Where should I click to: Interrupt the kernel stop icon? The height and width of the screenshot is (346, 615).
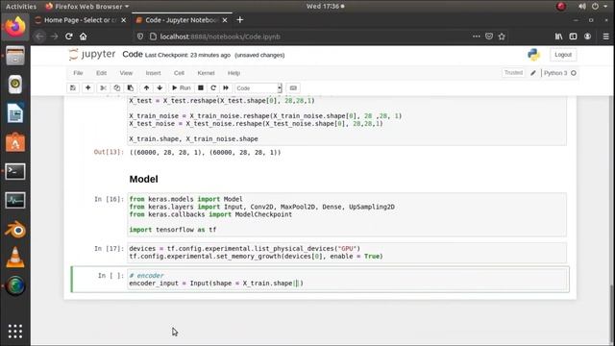(x=201, y=87)
